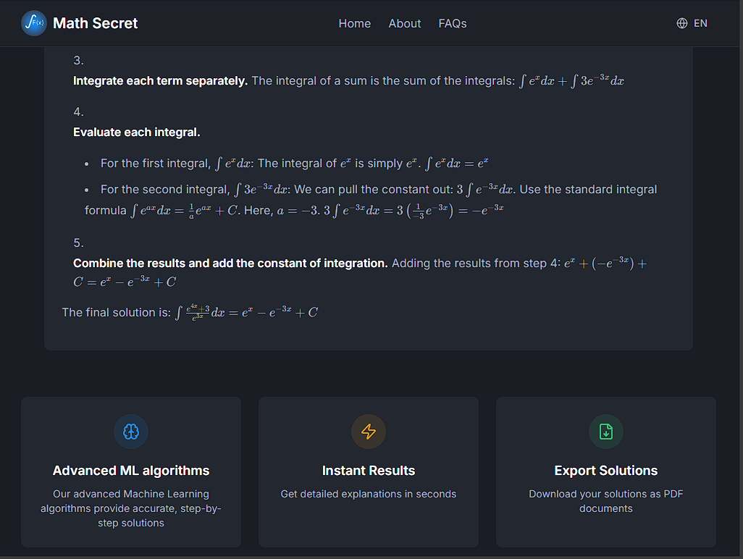Click the Advanced ML algorithms heading
The width and height of the screenshot is (743, 559).
[x=131, y=471]
